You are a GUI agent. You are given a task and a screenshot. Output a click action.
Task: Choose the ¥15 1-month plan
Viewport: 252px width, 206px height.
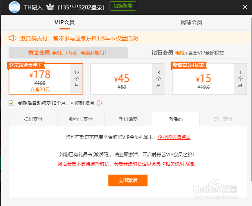[209, 79]
